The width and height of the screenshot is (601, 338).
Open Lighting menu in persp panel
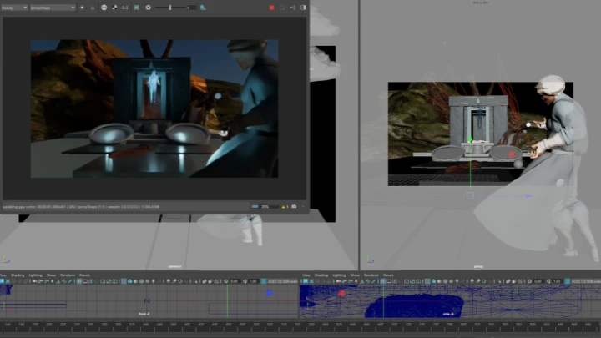tap(339, 275)
